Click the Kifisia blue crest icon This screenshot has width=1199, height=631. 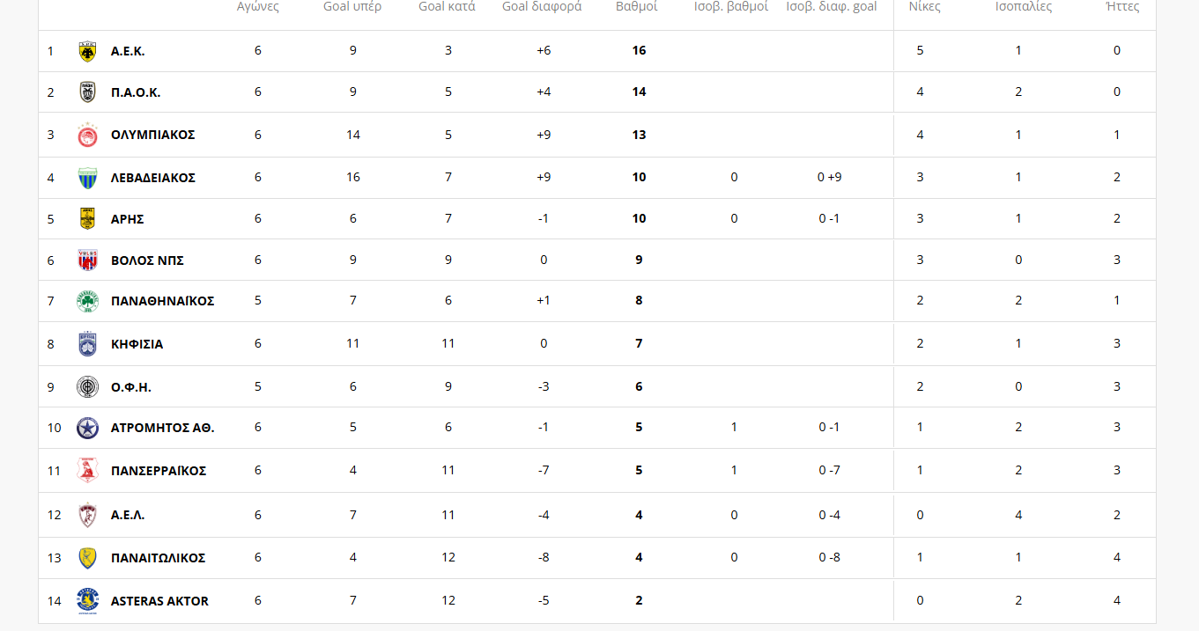pyautogui.click(x=87, y=344)
